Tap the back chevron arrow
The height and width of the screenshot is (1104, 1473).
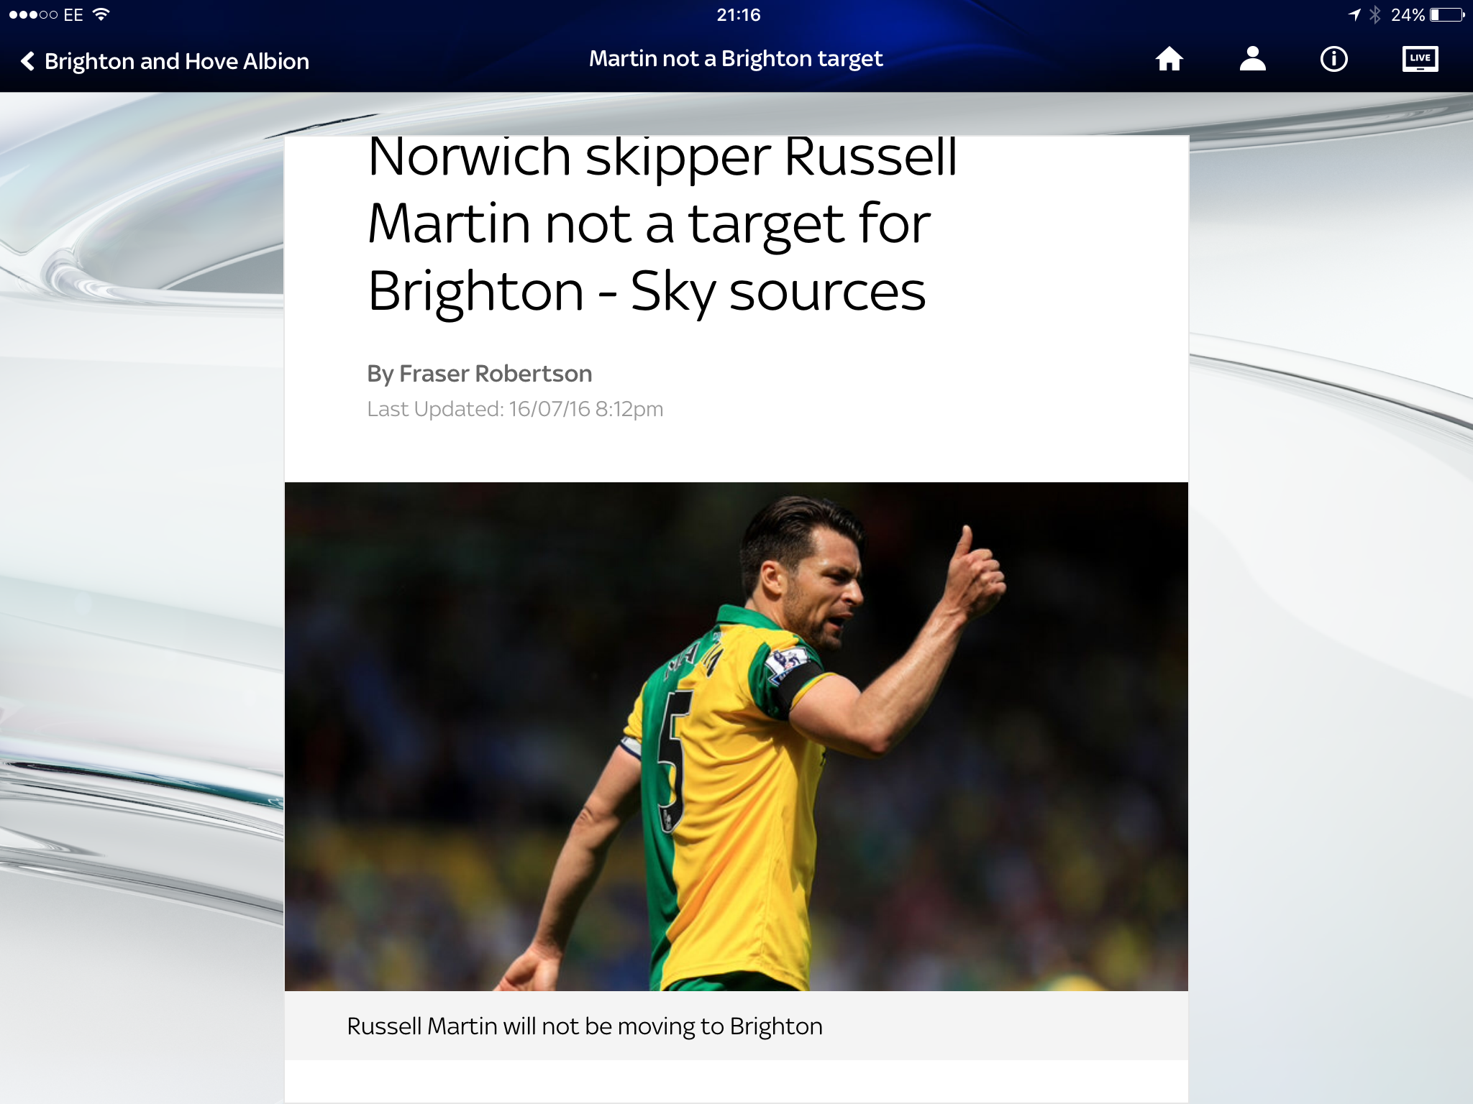pos(27,61)
